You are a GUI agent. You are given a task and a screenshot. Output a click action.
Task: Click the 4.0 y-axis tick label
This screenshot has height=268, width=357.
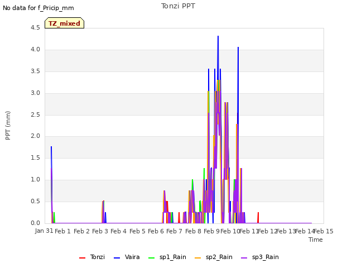click(x=35, y=50)
